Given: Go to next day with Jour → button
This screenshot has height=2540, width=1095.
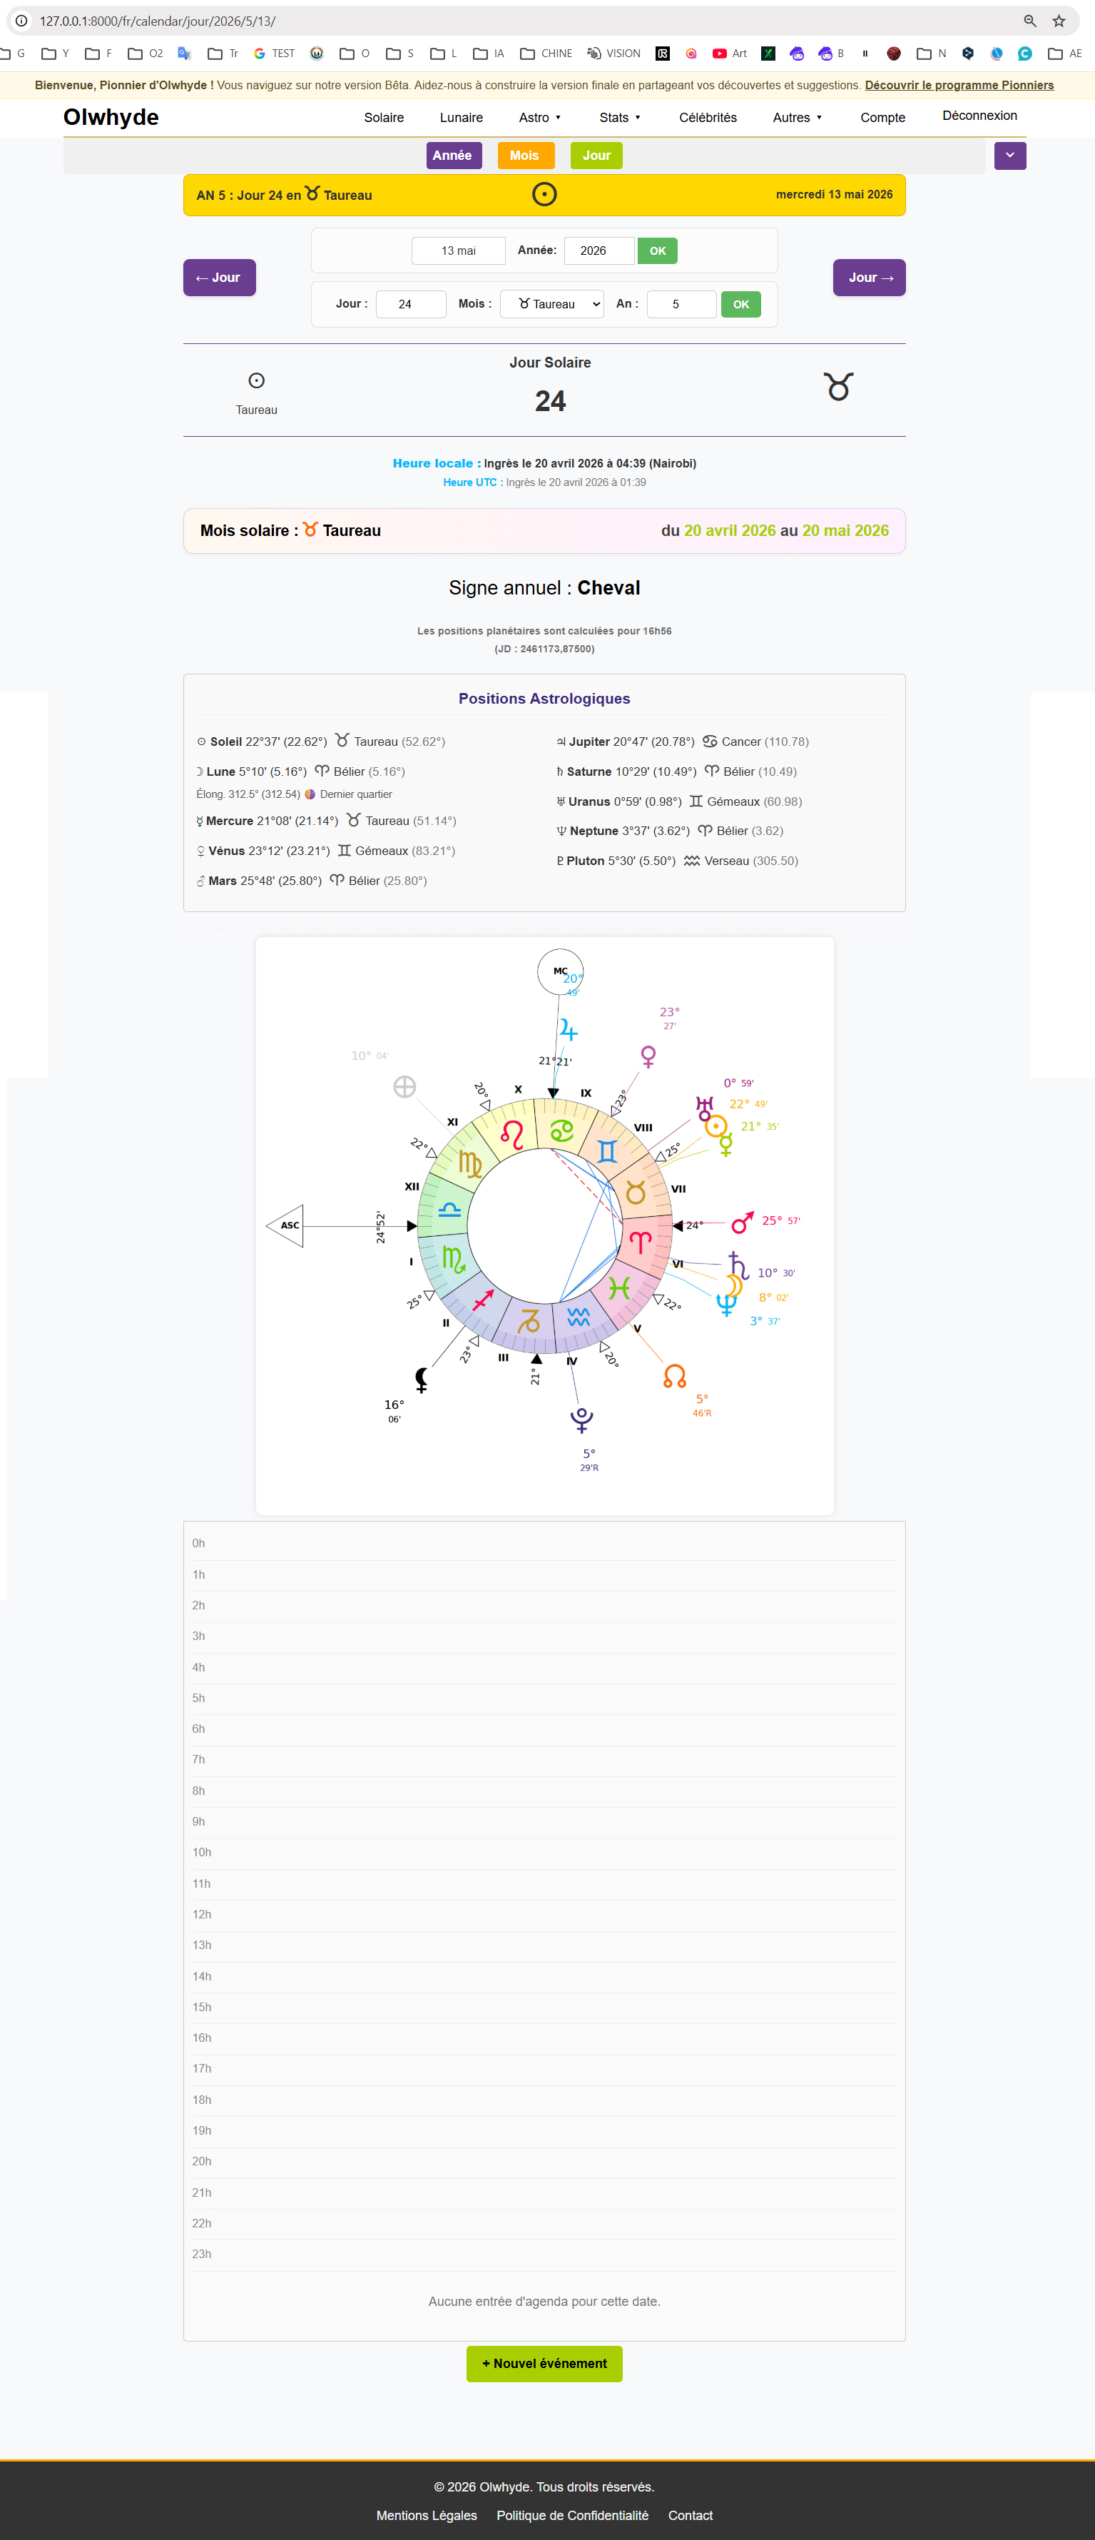Looking at the screenshot, I should click(870, 277).
